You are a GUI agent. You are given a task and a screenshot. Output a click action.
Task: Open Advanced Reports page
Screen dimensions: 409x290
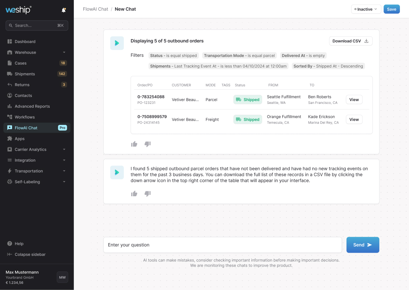click(x=32, y=106)
